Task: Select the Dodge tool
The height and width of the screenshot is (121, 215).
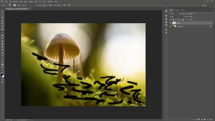Action: click(2, 50)
